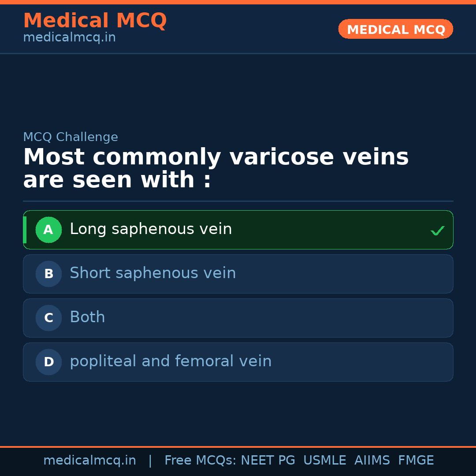
Task: Select the "Long saphenous vein" answer text
Action: pyautogui.click(x=151, y=229)
